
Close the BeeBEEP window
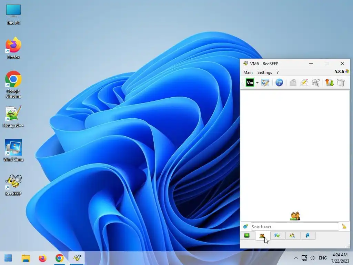pyautogui.click(x=342, y=63)
